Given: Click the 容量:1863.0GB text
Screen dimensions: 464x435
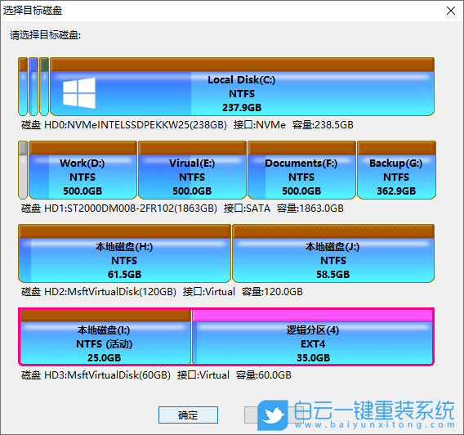Looking at the screenshot, I should point(310,209).
